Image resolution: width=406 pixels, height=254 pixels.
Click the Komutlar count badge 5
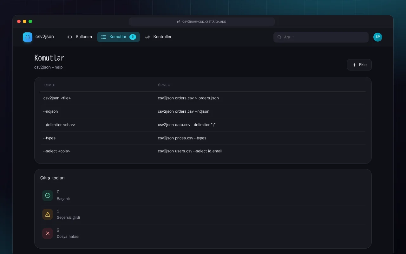[x=133, y=37]
